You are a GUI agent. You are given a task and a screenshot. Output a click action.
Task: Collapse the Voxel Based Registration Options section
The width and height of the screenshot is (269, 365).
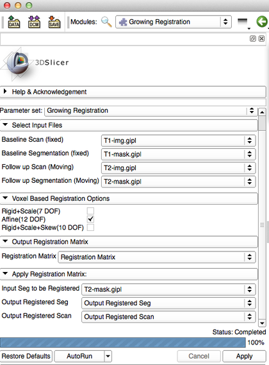click(129, 199)
